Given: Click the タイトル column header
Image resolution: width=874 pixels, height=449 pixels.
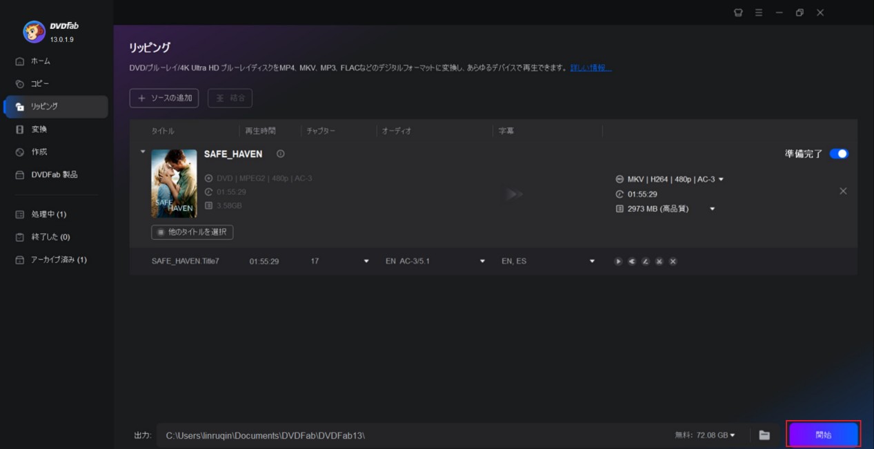Looking at the screenshot, I should click(163, 131).
